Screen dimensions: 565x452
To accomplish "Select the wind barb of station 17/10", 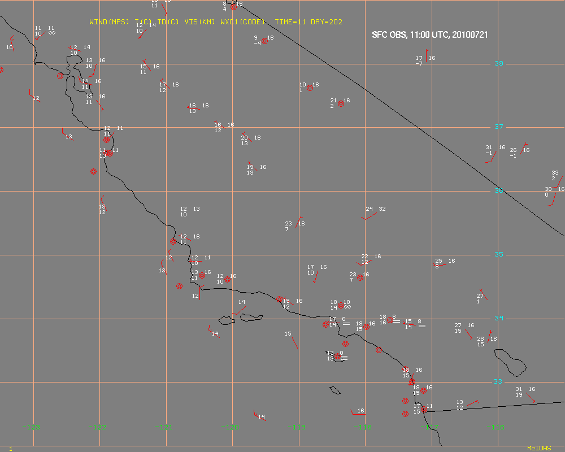I will click(x=316, y=276).
